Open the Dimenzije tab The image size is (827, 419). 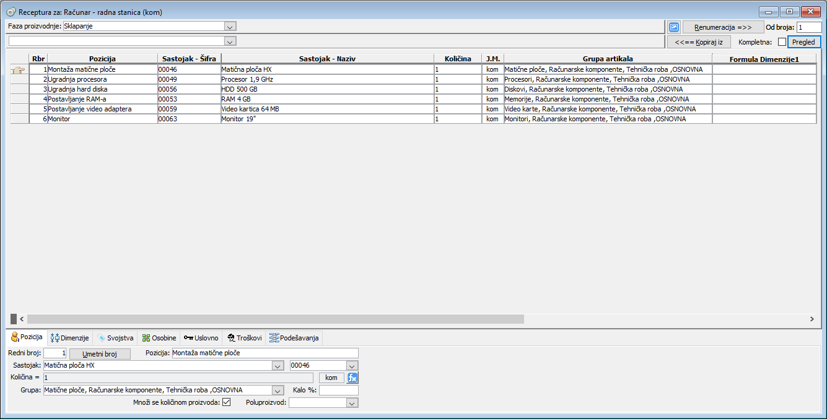70,338
